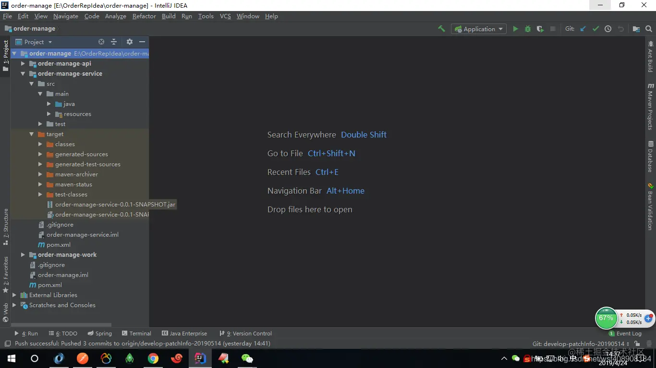The image size is (656, 368).
Task: Select the maven-archiver folder
Action: click(76, 174)
